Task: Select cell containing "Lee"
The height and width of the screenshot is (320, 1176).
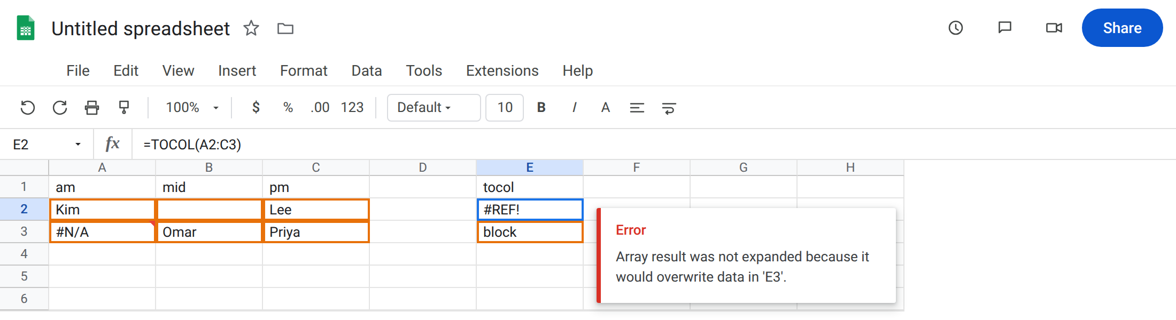Action: pyautogui.click(x=316, y=209)
